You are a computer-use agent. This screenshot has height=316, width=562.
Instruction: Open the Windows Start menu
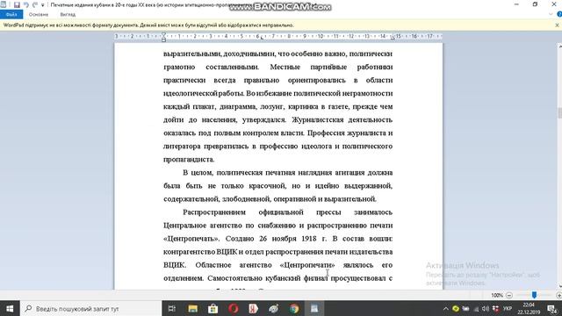coord(10,308)
